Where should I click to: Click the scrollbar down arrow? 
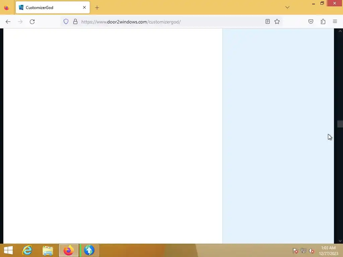coord(340,241)
